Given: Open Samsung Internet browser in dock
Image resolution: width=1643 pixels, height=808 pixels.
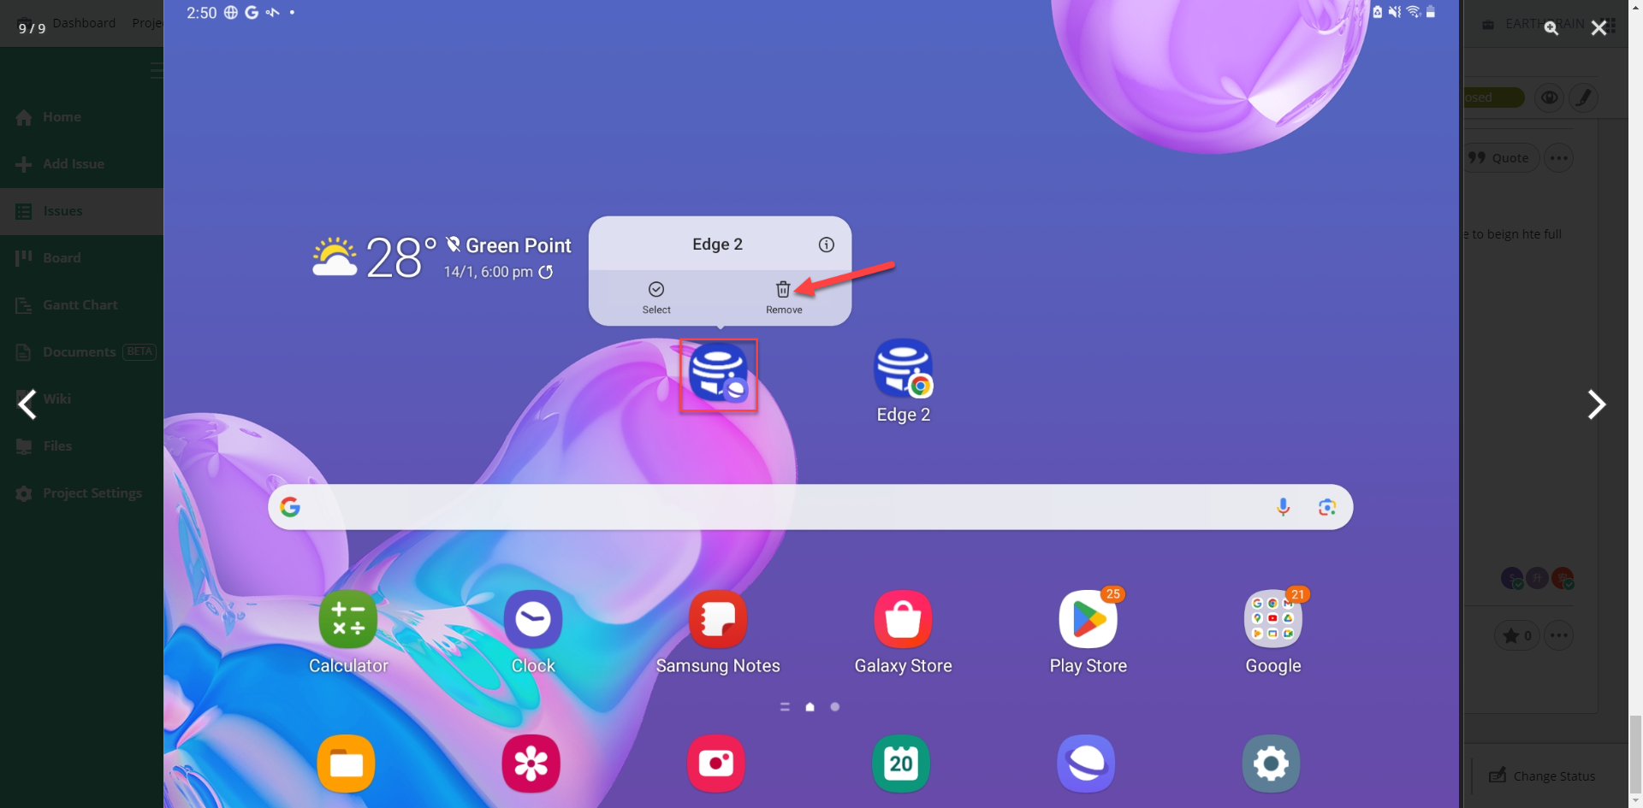Looking at the screenshot, I should coord(1087,764).
